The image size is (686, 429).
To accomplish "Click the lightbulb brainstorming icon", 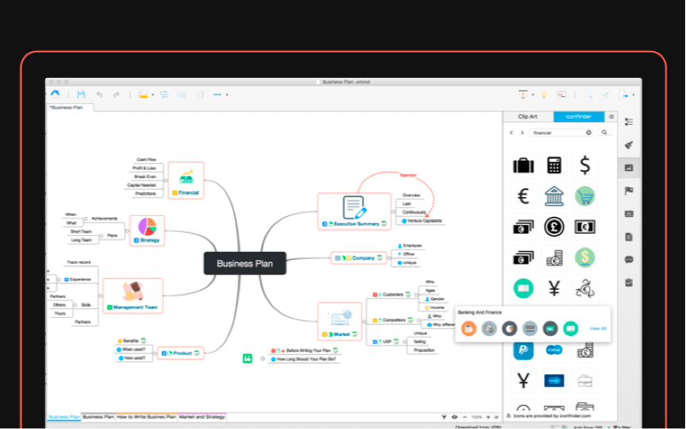I will [544, 95].
